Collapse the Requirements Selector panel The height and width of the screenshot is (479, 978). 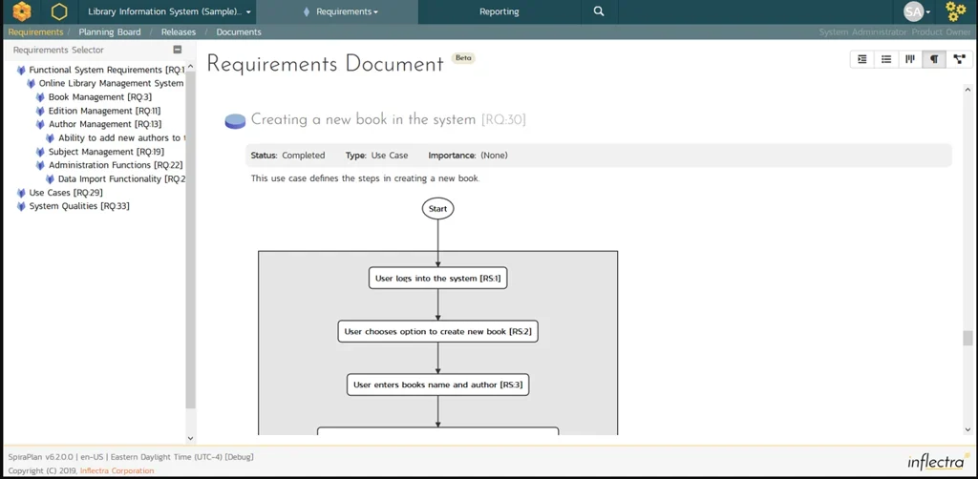point(177,50)
